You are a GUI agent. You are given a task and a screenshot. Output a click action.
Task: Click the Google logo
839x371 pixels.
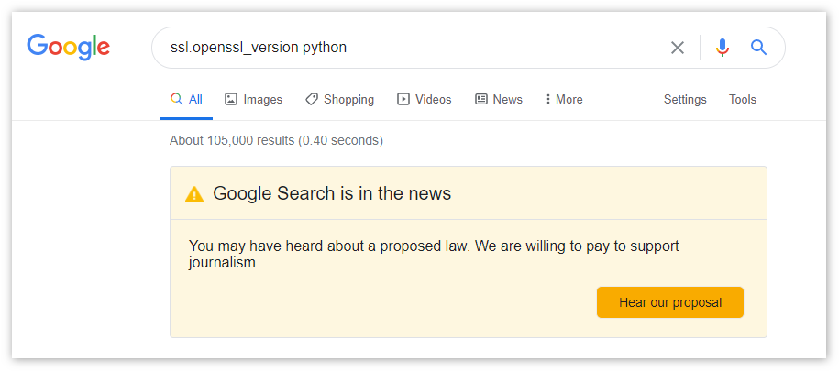tap(69, 47)
